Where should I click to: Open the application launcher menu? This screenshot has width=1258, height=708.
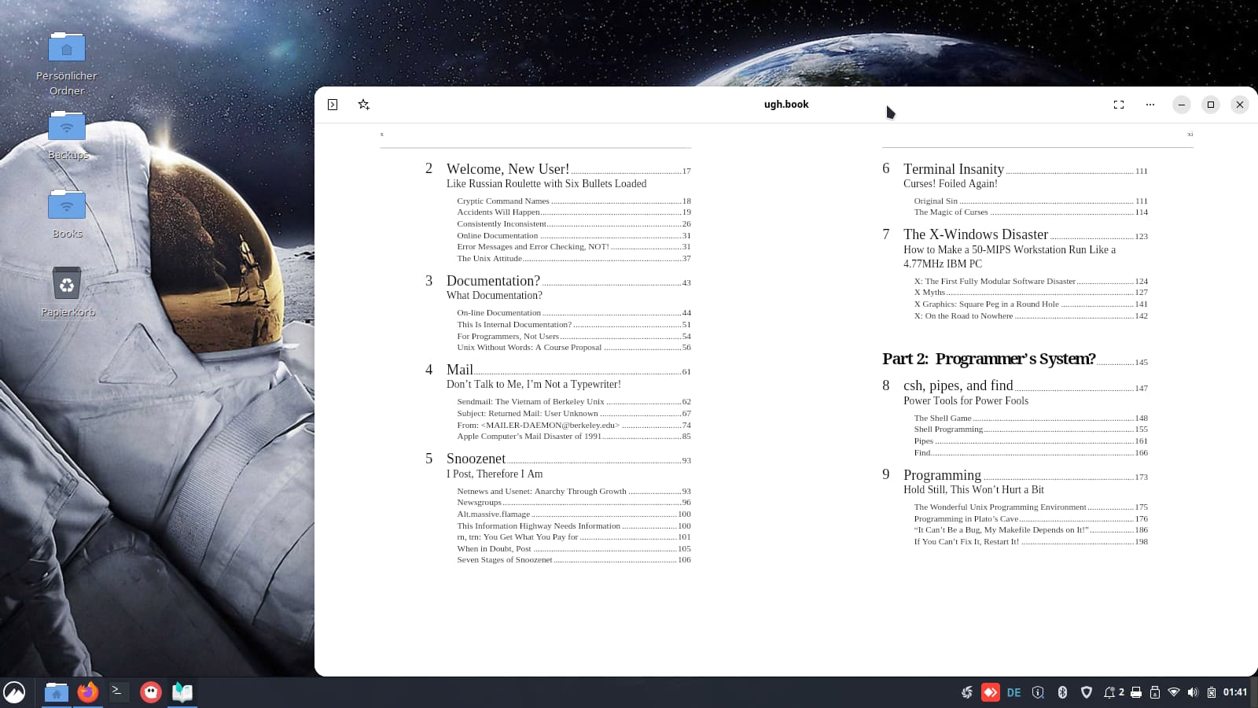14,692
